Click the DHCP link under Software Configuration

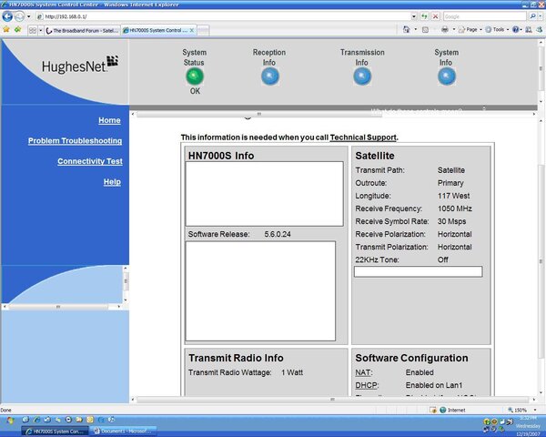coord(366,385)
